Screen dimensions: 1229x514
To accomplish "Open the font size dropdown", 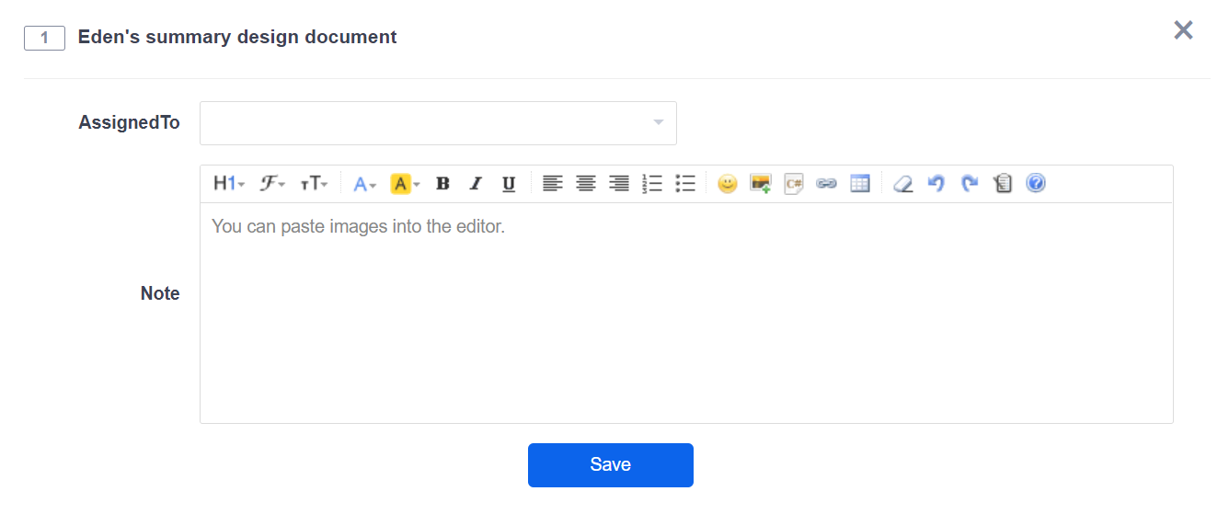I will (x=314, y=184).
